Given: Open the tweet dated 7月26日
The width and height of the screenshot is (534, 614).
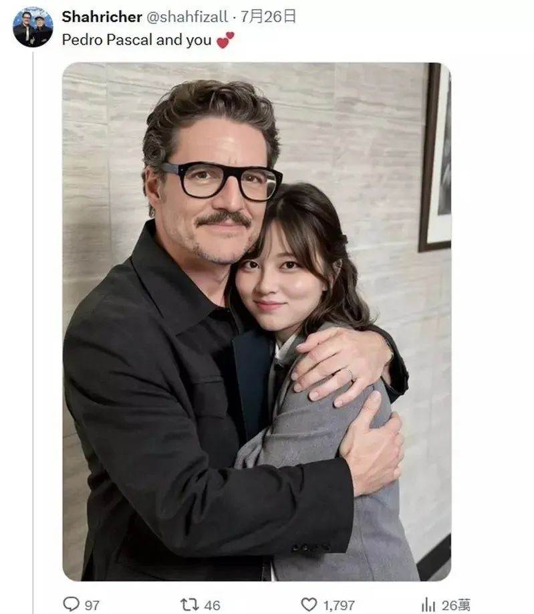Looking at the screenshot, I should 268,17.
